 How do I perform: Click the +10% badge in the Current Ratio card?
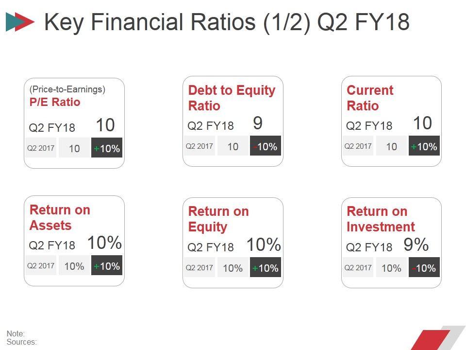click(x=424, y=146)
